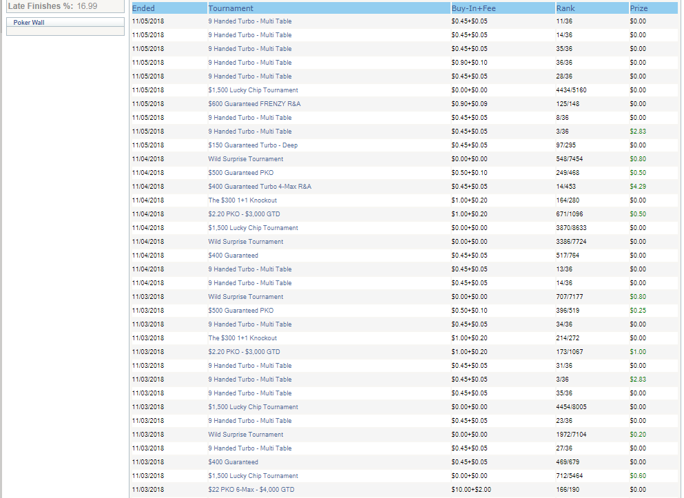Open 9 Handed Turbo tournament ranked 27/36
This screenshot has height=498, width=684.
[250, 448]
